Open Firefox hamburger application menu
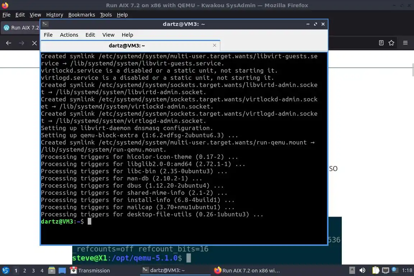Image resolution: width=414 pixels, height=276 pixels. coord(405,43)
